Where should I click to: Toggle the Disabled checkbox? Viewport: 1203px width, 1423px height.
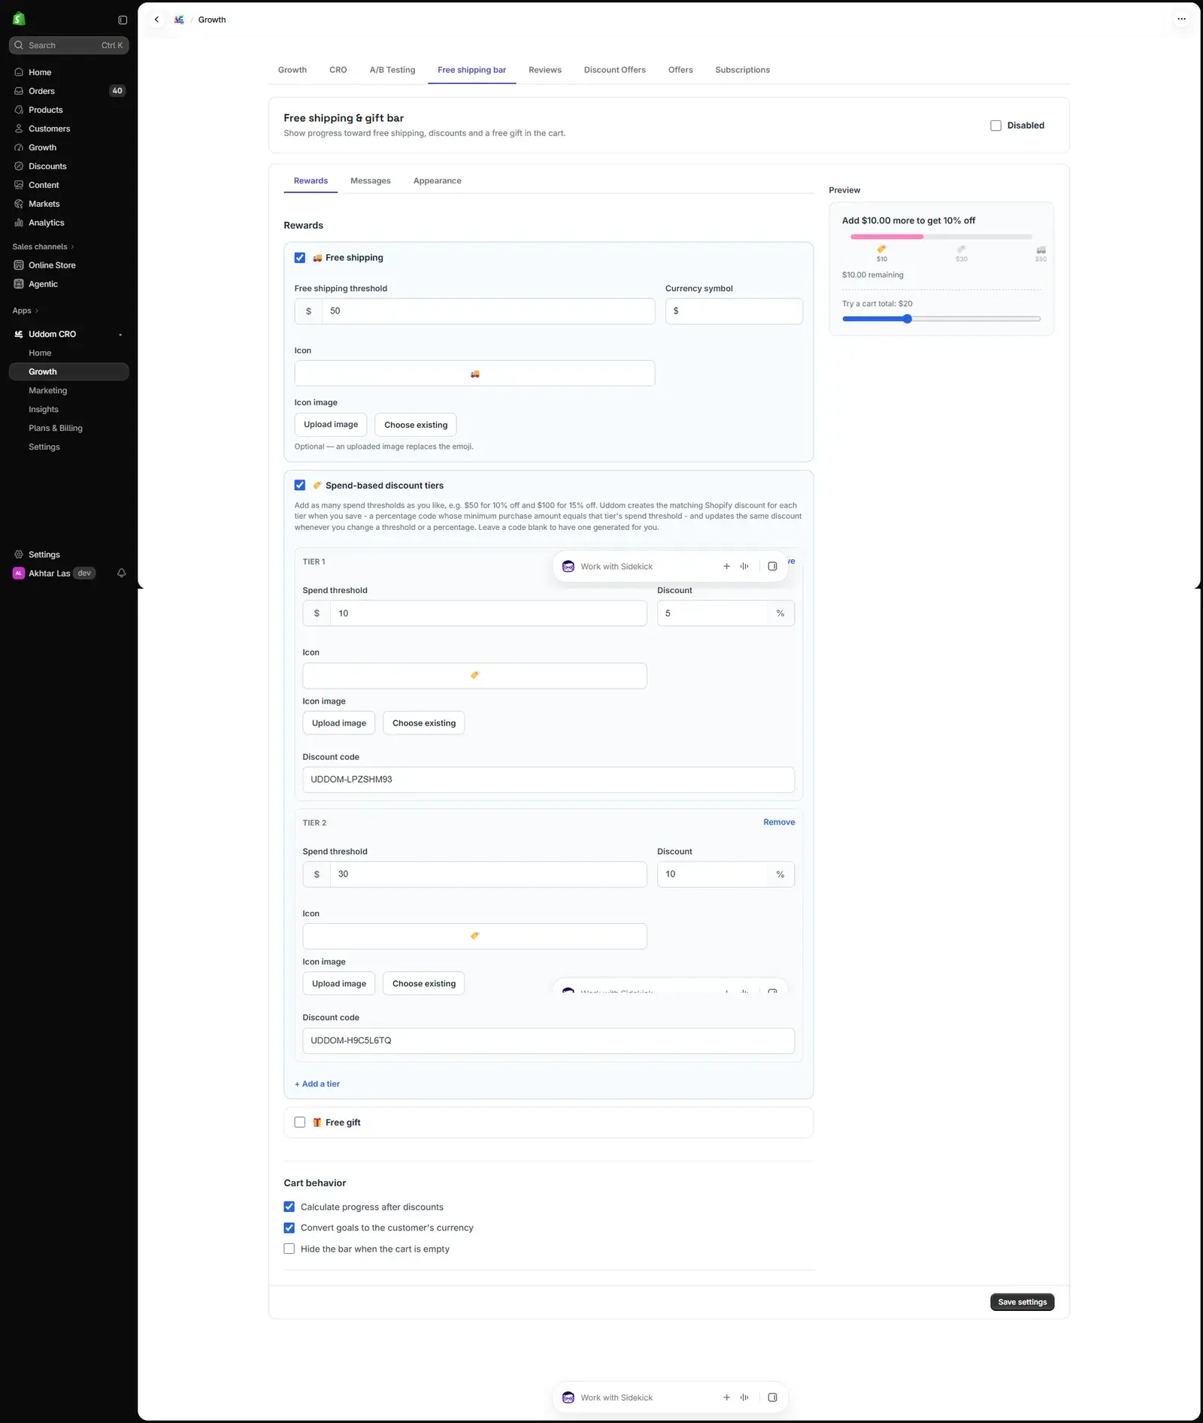995,126
